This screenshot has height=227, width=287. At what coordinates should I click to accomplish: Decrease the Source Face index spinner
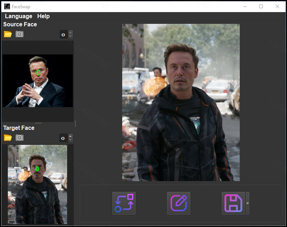click(x=70, y=36)
